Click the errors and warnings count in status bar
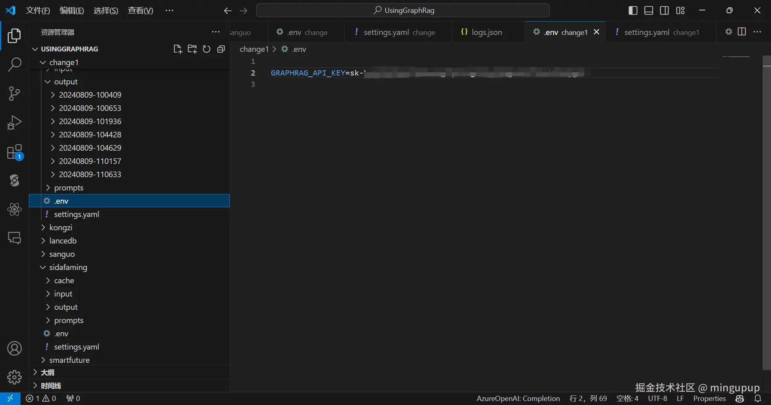The width and height of the screenshot is (771, 405). point(41,399)
